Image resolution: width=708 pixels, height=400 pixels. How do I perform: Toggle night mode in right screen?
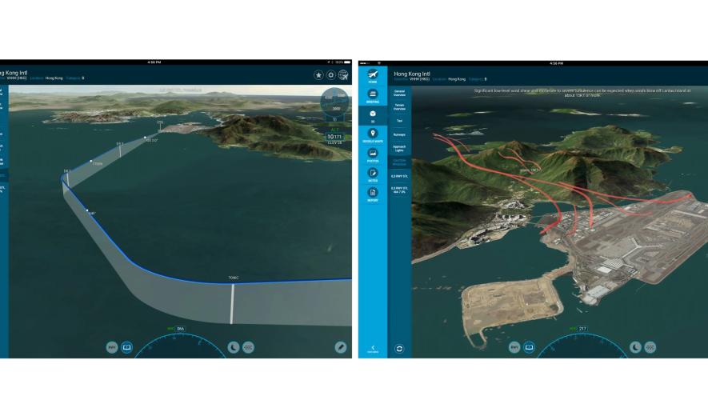634,347
